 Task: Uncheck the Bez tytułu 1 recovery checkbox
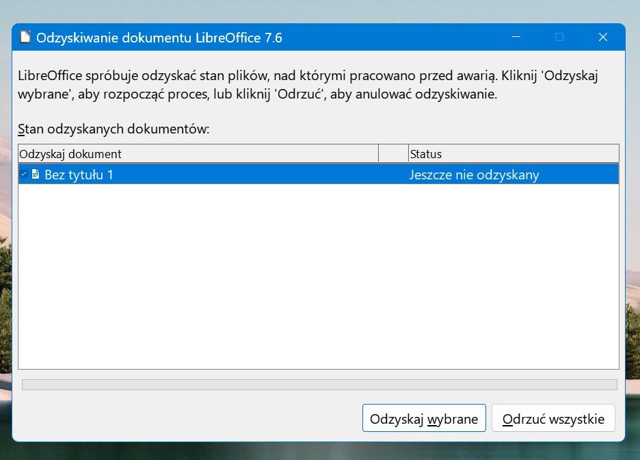[24, 174]
